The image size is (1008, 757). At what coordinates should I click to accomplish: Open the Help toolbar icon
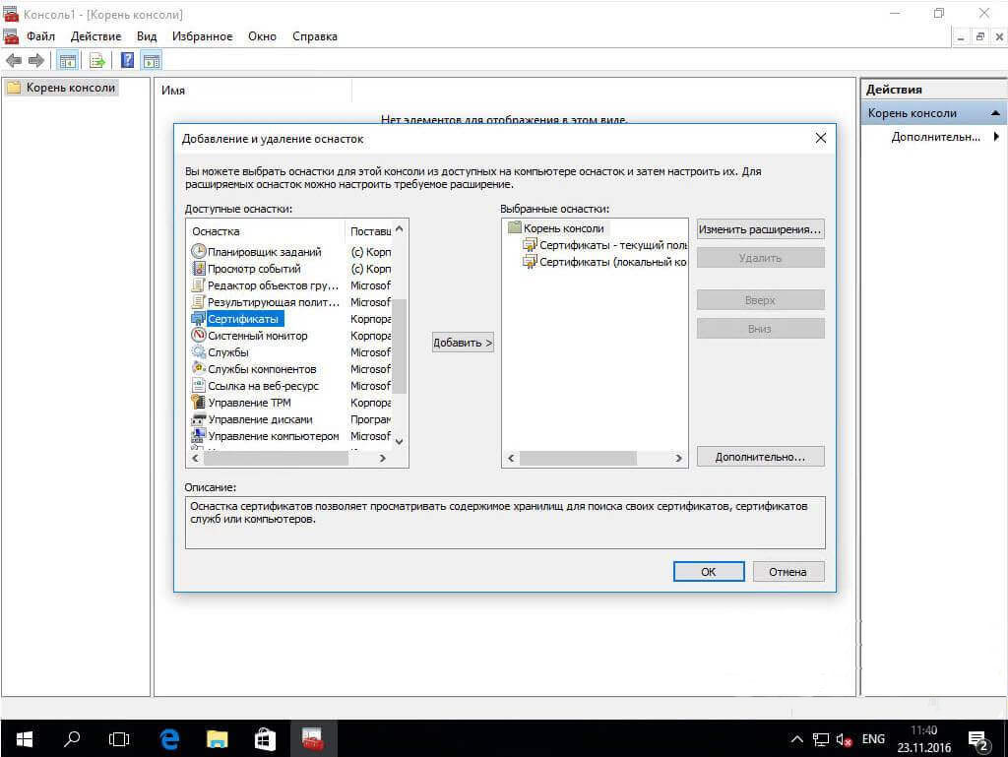(127, 61)
